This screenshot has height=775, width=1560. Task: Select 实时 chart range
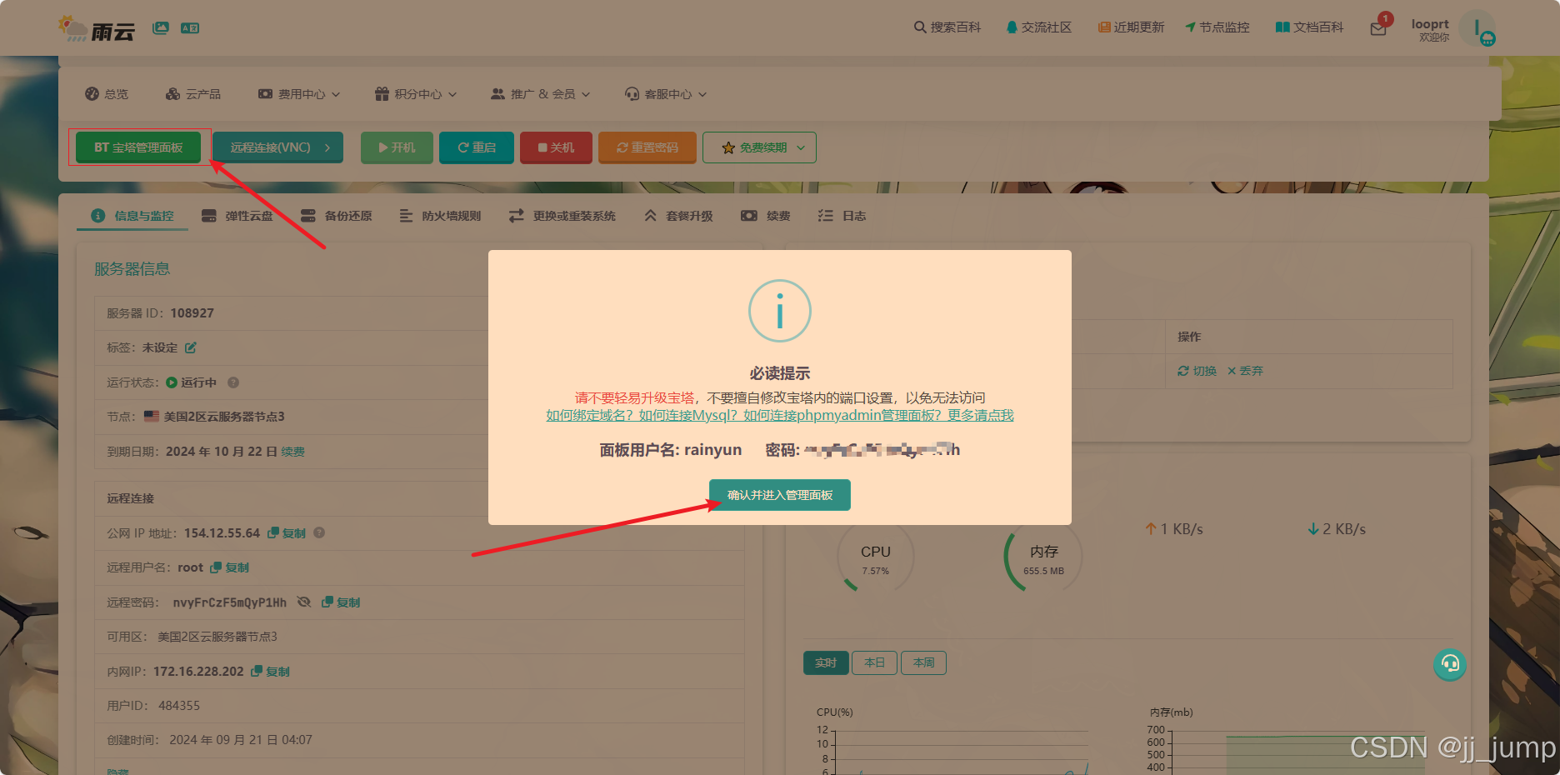826,662
